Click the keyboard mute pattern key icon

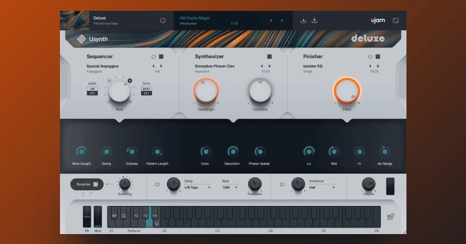coord(114,216)
